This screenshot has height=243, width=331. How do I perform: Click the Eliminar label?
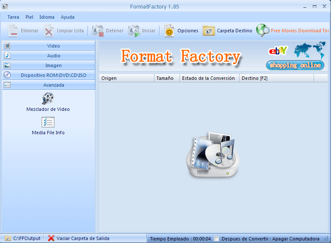point(29,31)
